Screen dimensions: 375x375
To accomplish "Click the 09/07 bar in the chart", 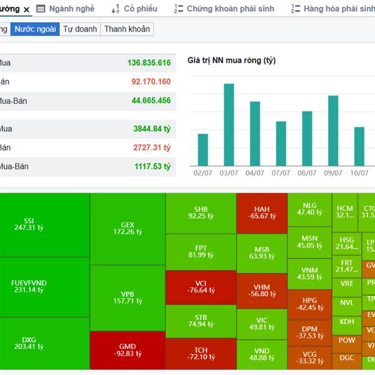I will click(x=333, y=131).
